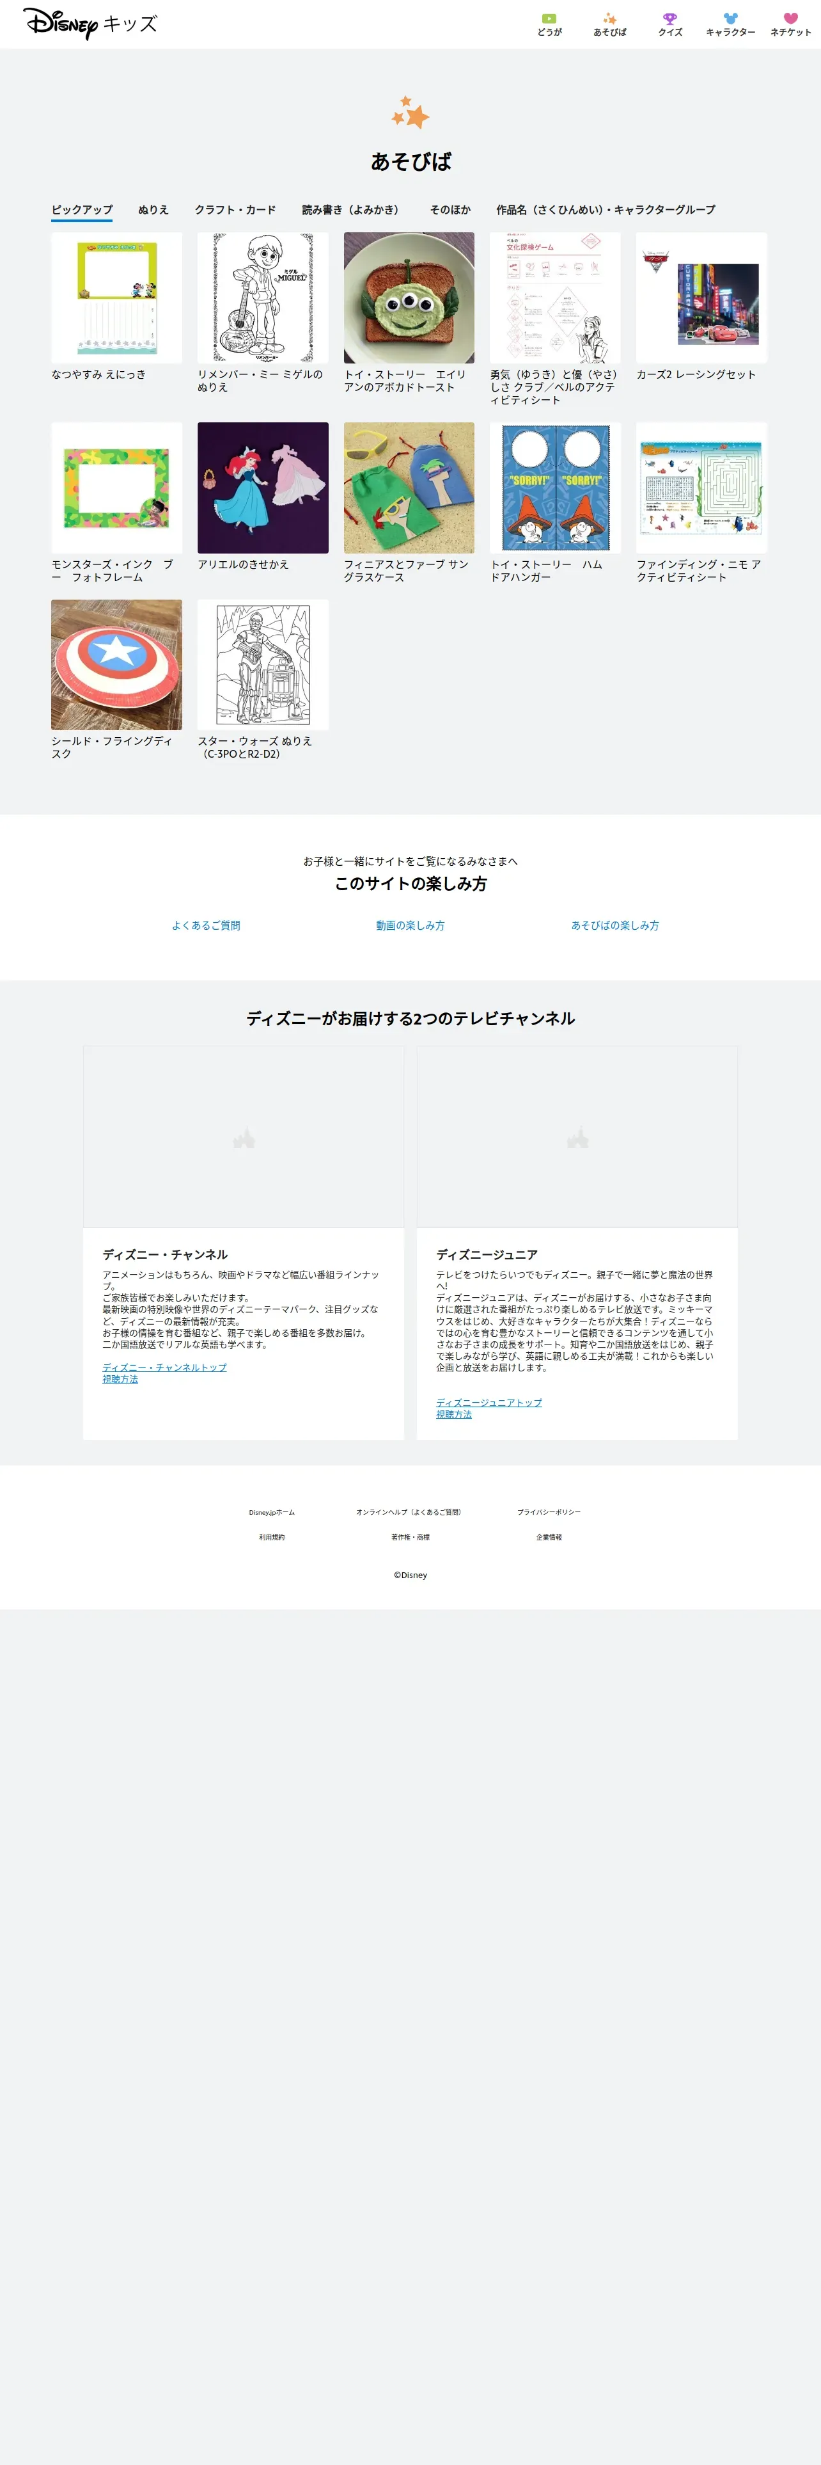821x2465 pixels.
Task: Click title トイ・ストーリー ハムドアハンガー
Action: (546, 571)
